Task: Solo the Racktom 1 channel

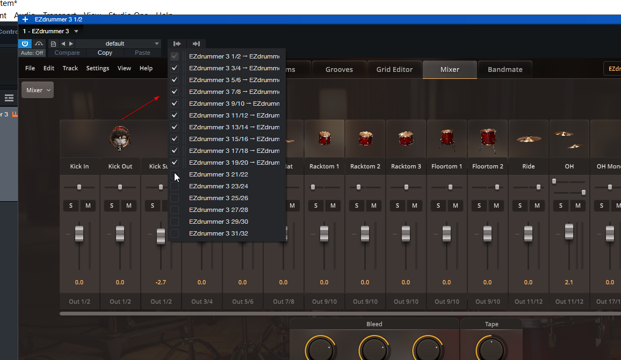Action: [316, 205]
